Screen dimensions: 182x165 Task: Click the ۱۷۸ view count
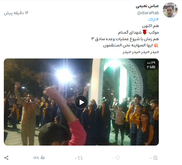point(36,158)
